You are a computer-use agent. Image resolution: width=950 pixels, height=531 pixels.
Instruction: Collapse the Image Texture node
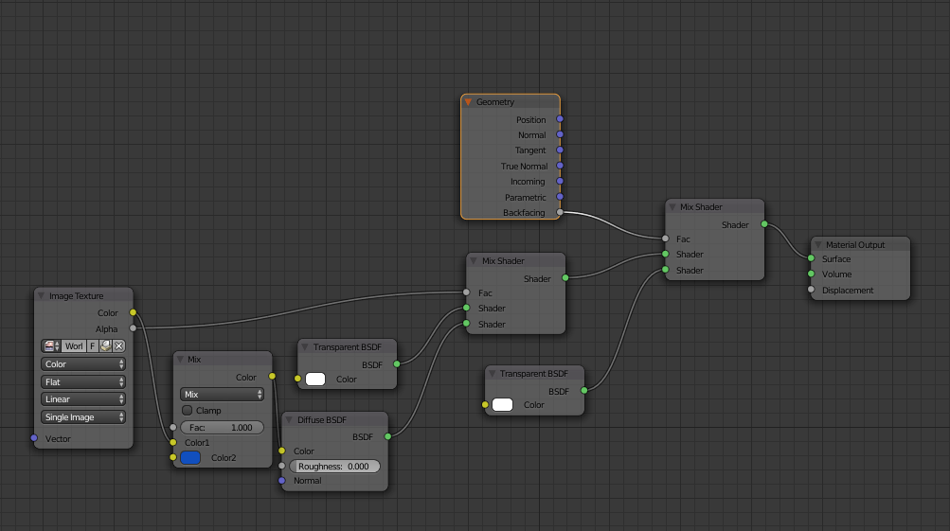41,296
